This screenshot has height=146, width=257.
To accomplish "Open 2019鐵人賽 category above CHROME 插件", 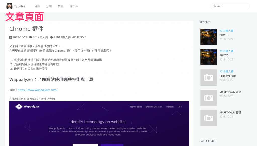I will click(x=226, y=71).
